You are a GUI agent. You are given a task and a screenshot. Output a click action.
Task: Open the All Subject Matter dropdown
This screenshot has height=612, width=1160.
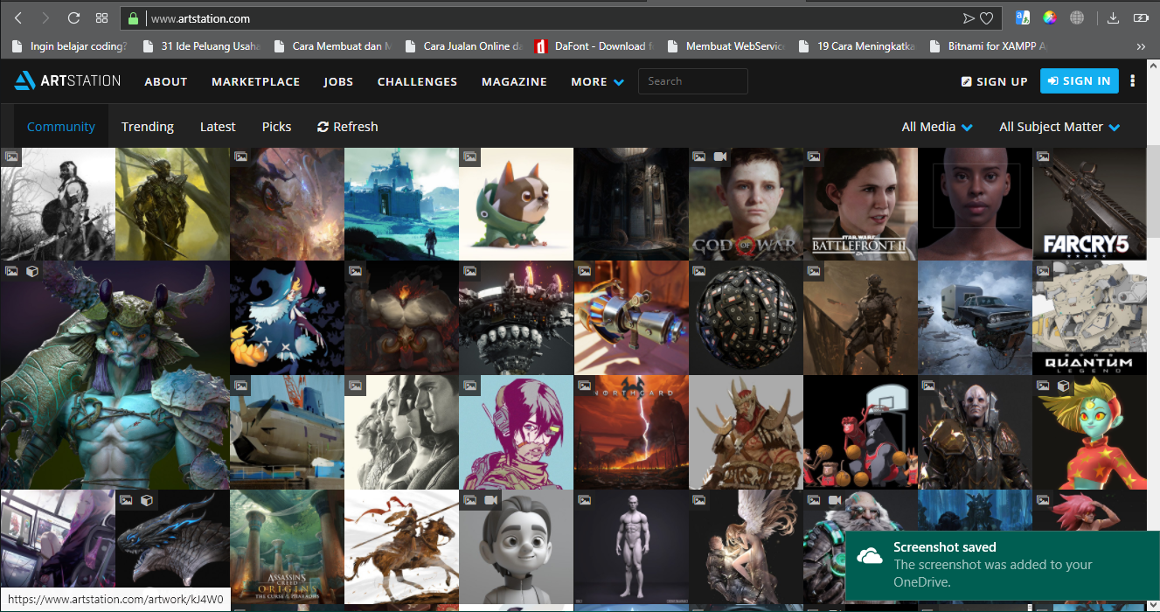point(1059,127)
